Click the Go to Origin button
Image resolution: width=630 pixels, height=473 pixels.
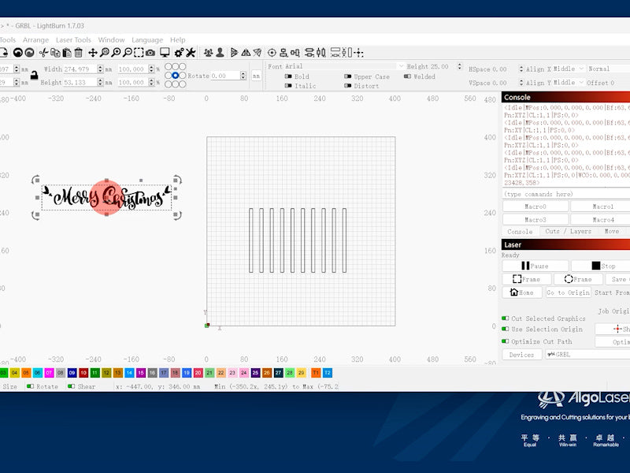568,292
